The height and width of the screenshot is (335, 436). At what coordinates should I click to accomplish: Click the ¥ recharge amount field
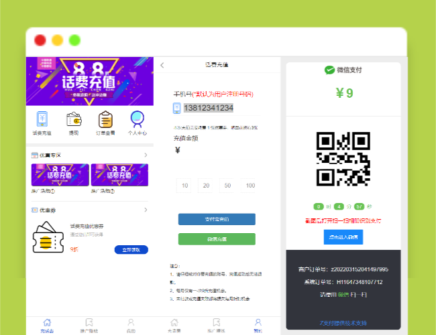click(x=217, y=150)
